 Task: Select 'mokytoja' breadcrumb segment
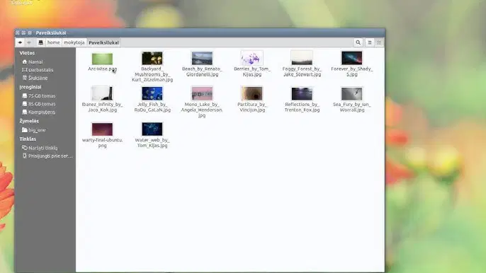point(74,42)
